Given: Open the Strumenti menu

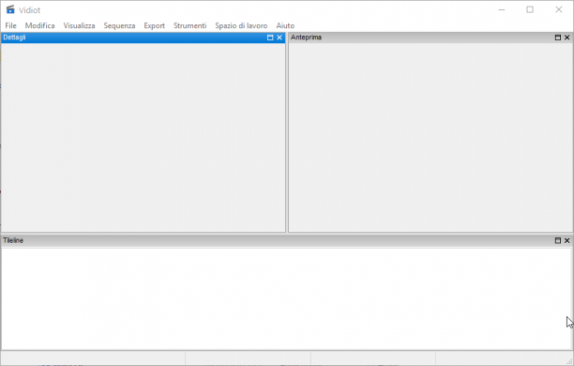Looking at the screenshot, I should [x=190, y=25].
